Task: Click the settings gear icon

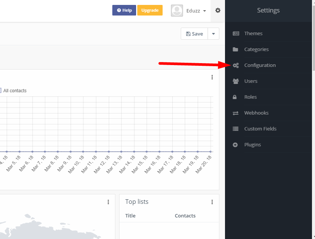Action: 218,11
